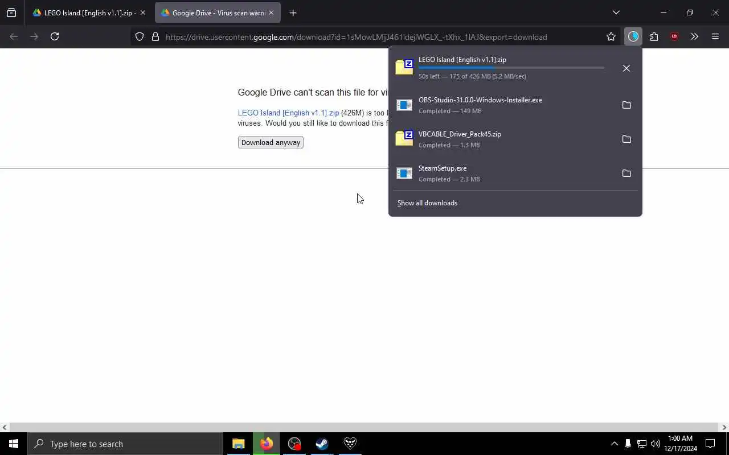The width and height of the screenshot is (729, 455).
Task: View site security padlock info
Action: pos(155,37)
